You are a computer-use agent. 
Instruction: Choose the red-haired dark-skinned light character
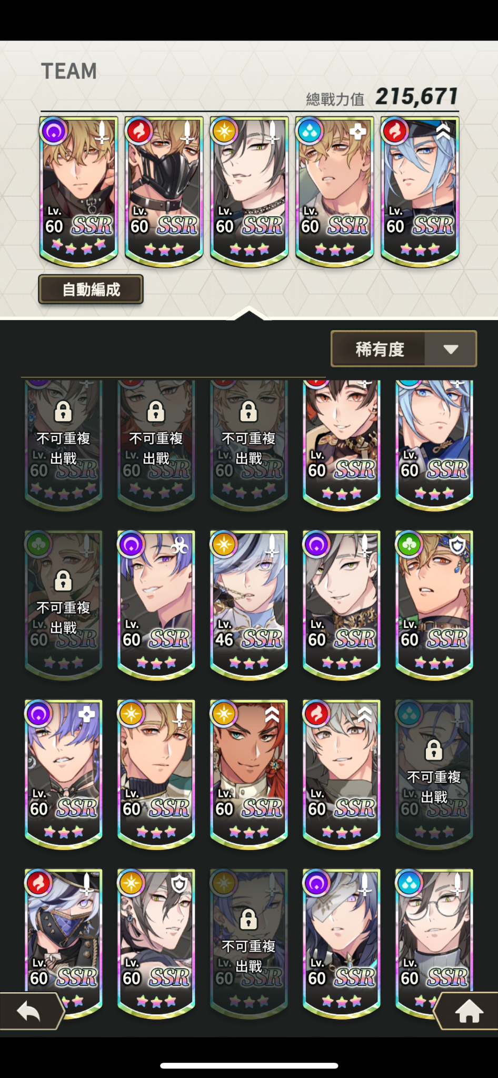pos(248,774)
